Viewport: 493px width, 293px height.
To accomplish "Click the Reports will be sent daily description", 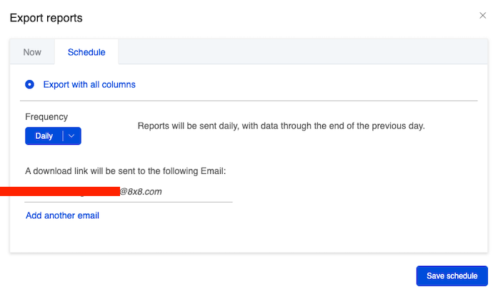I will [281, 126].
